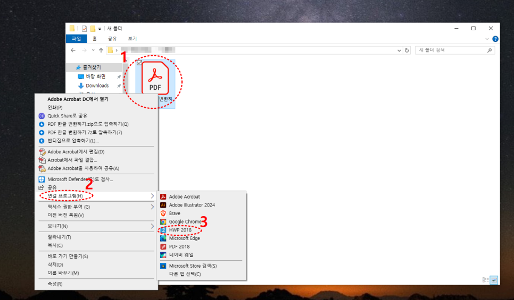Viewport: 514px width, 300px height.
Task: Refresh the folder view
Action: (x=407, y=50)
